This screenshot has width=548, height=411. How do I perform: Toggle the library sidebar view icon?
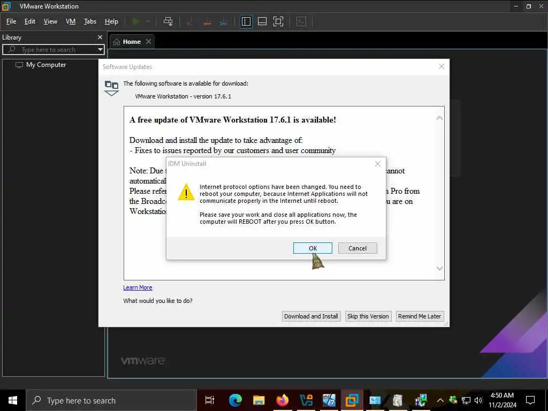coord(246,21)
